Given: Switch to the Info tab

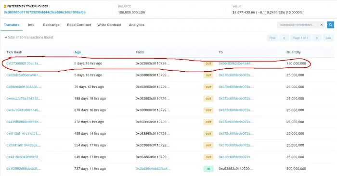Looking at the screenshot, I should tap(31, 25).
